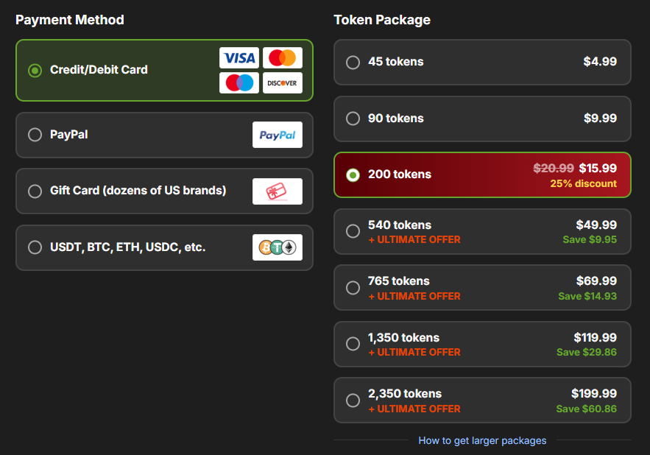This screenshot has width=650, height=455.
Task: Select the 90 tokens package
Action: (353, 119)
